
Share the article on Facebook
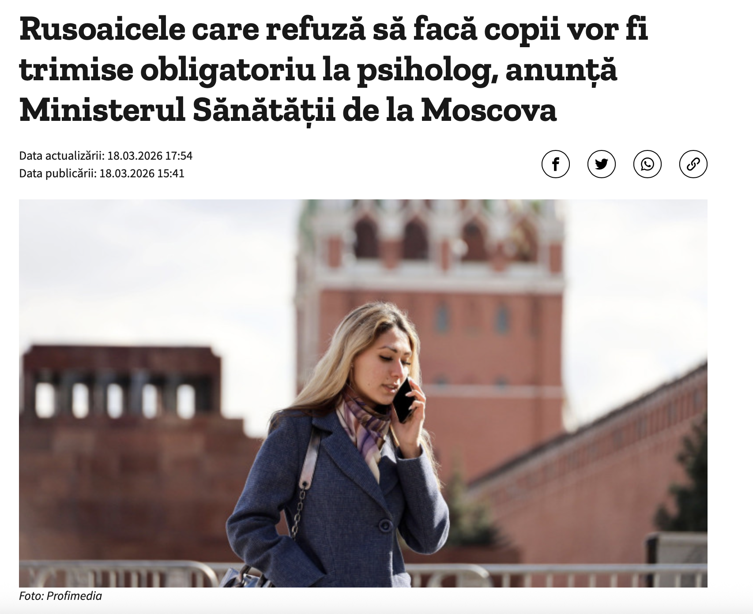[x=555, y=164]
